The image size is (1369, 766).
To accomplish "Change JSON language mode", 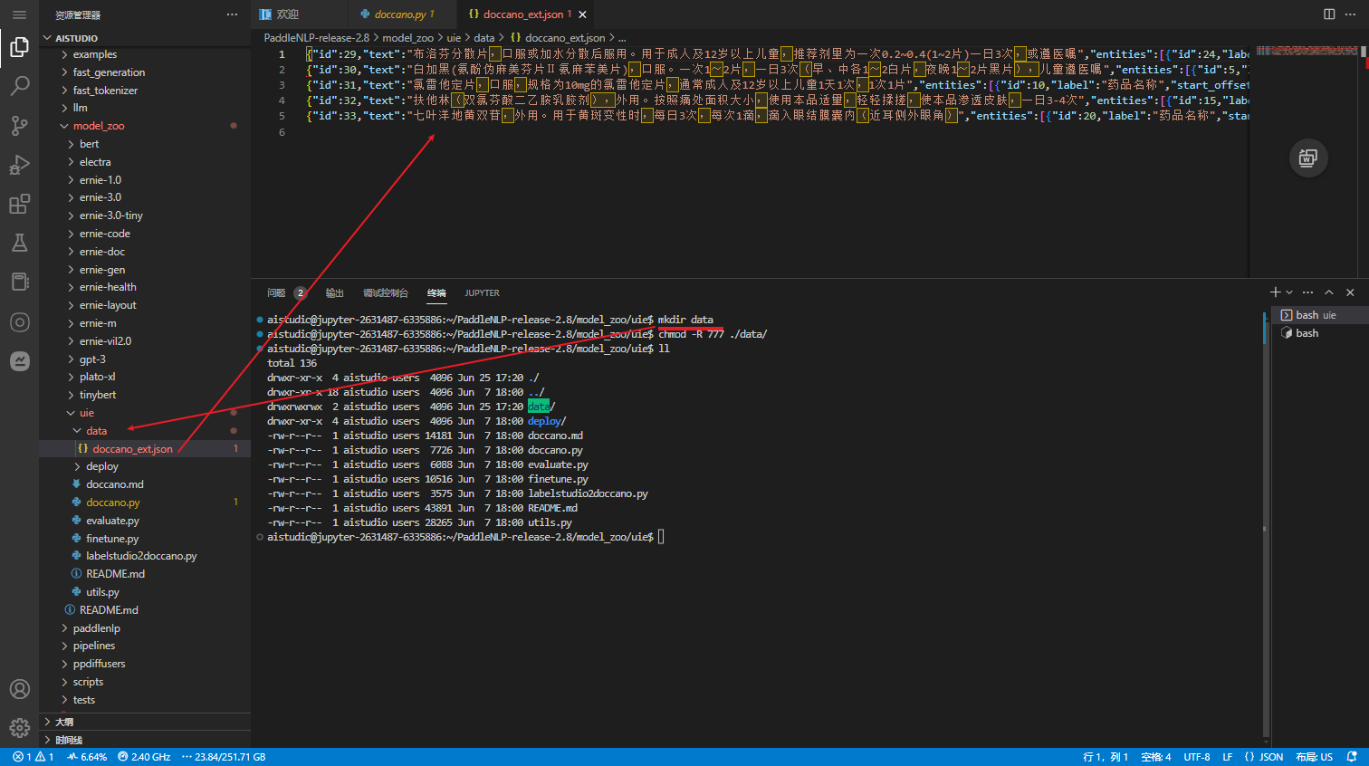I will click(x=1264, y=757).
